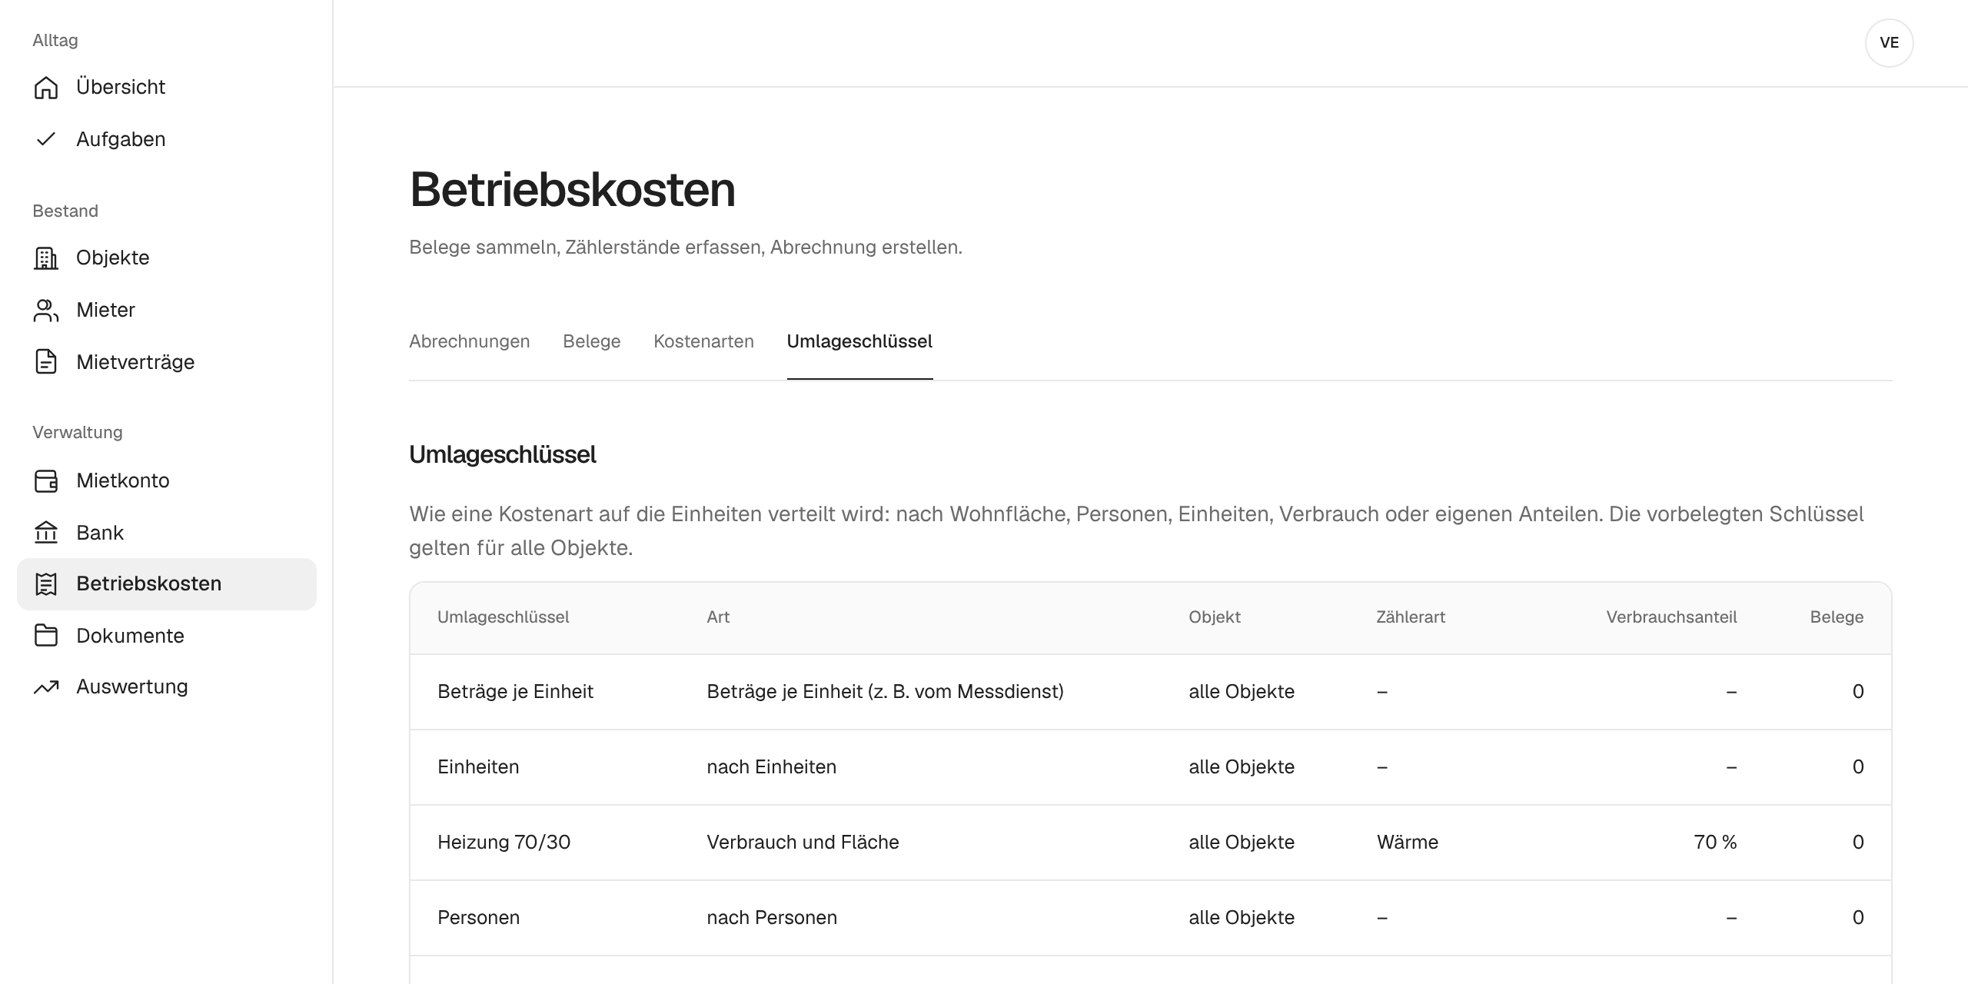Click the vom Messdienst description cell
1968x984 pixels.
coord(885,692)
